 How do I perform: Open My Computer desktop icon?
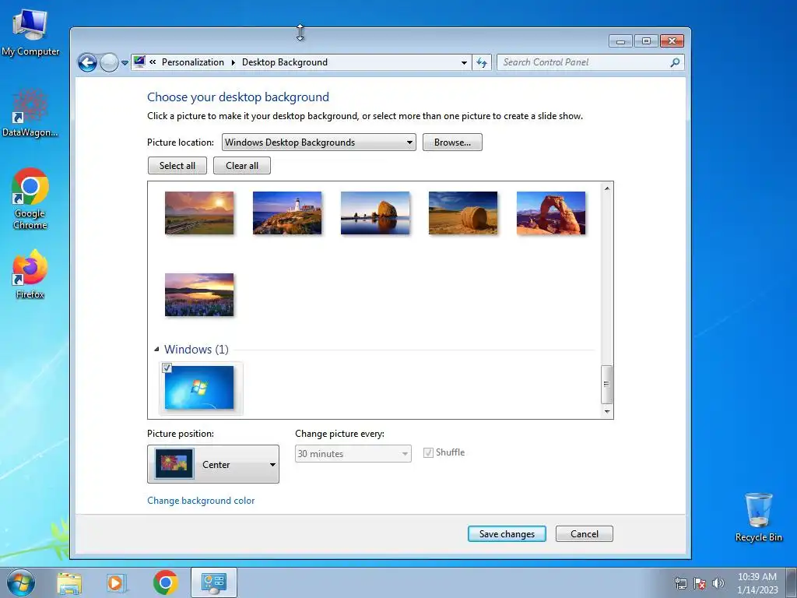click(x=30, y=33)
